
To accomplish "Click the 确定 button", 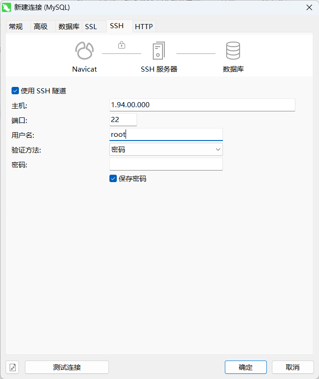I will point(246,367).
